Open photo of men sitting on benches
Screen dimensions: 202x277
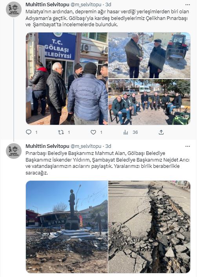(149, 102)
